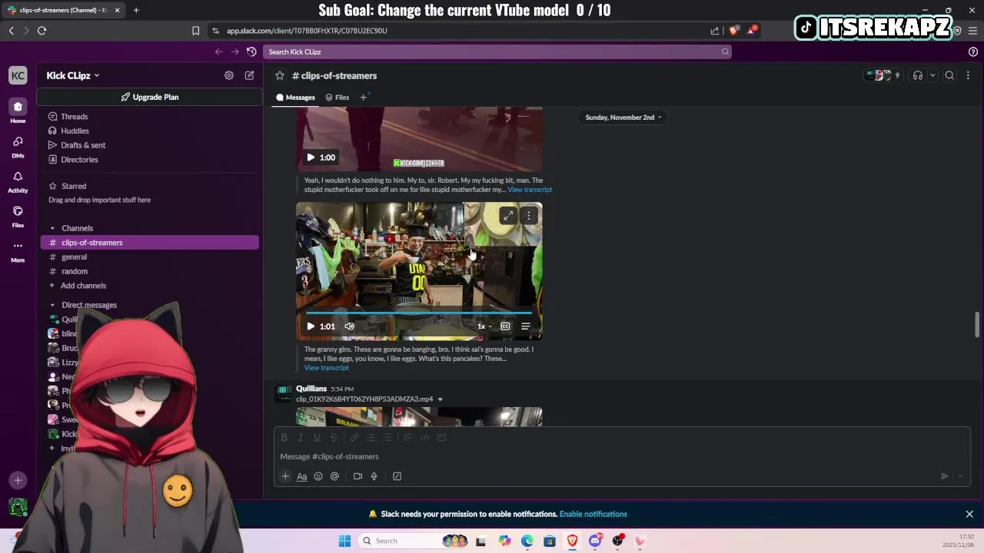Open the More ellipsis in rail

pos(18,250)
